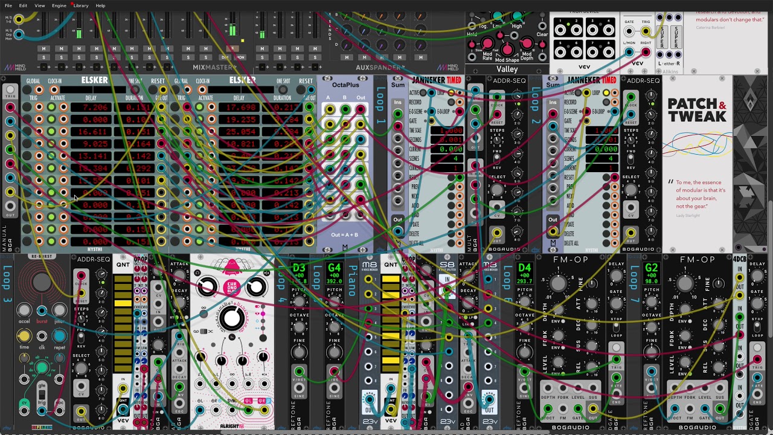773x435 pixels.
Task: Click the Patch & Tweak blank panel
Action: (697, 164)
